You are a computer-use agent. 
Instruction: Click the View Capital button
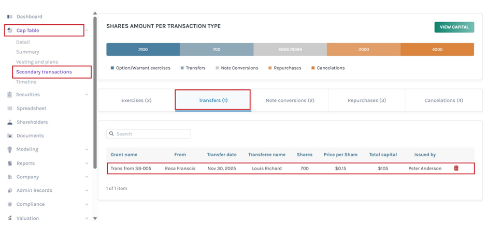[454, 27]
